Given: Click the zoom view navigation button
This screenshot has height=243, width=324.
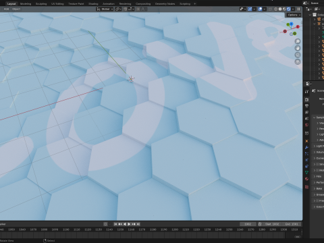Looking at the screenshot, I should tap(298, 41).
